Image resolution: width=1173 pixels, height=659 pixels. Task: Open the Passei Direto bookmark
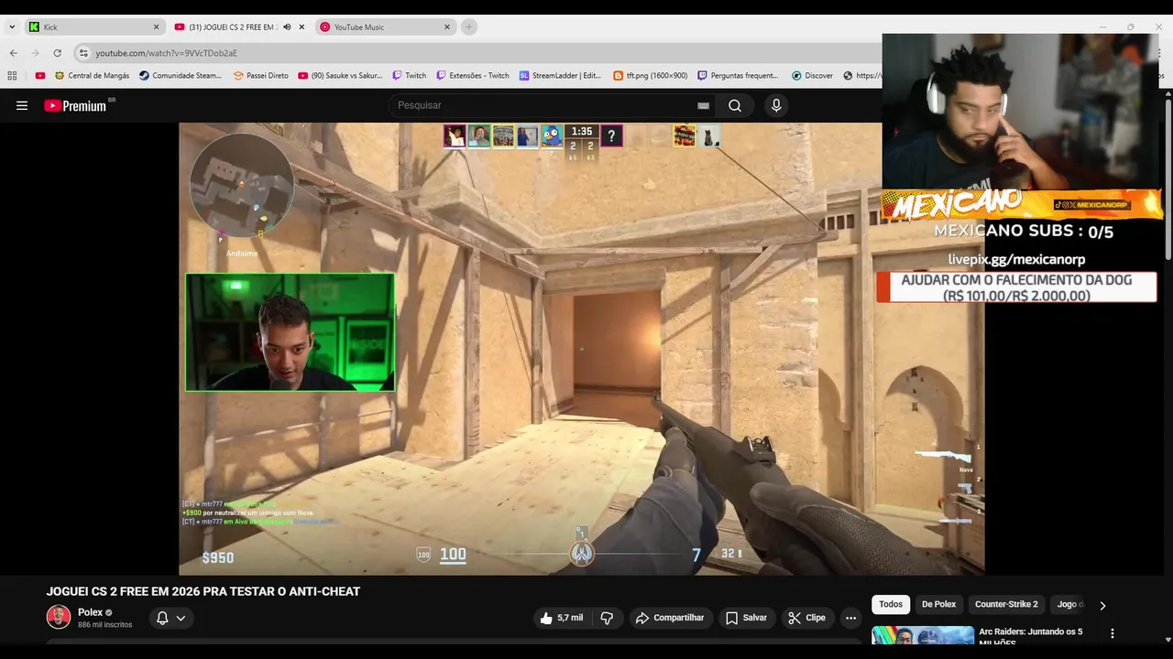(x=261, y=76)
